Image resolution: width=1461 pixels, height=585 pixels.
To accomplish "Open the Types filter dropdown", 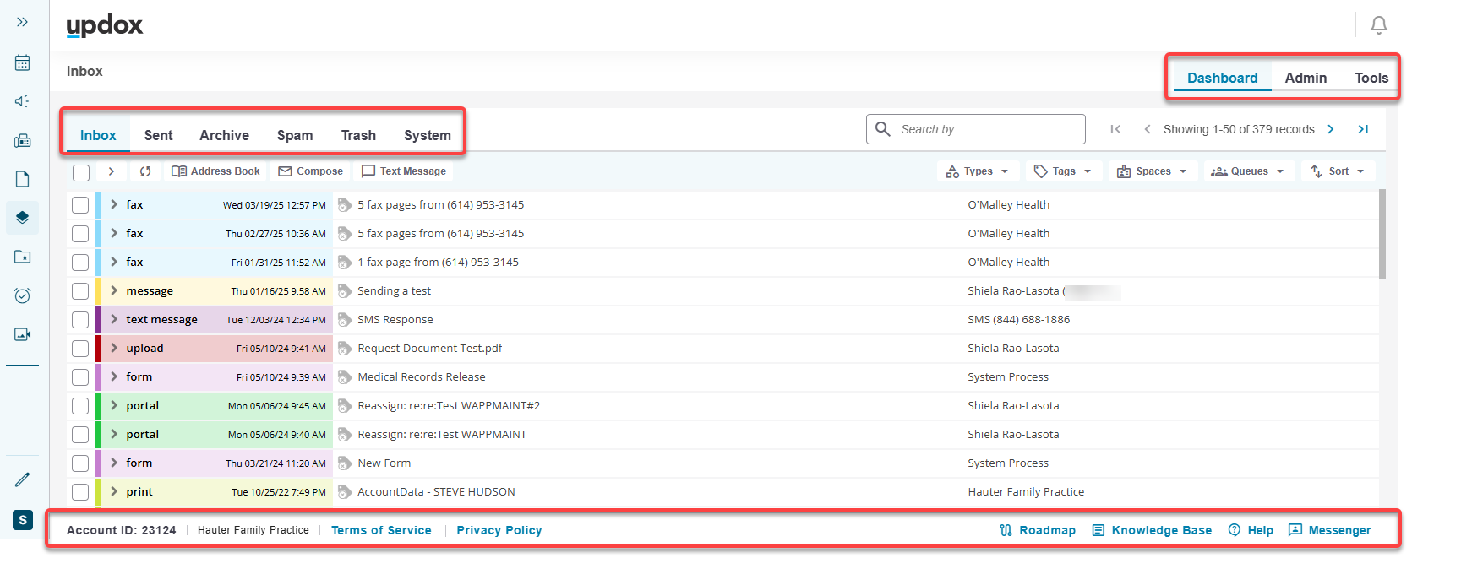I will pos(978,171).
